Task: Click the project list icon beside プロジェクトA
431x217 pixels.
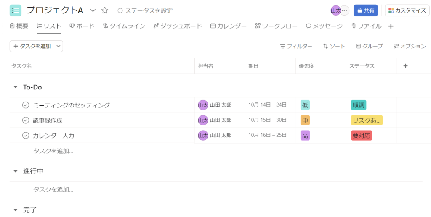Action: (16, 10)
